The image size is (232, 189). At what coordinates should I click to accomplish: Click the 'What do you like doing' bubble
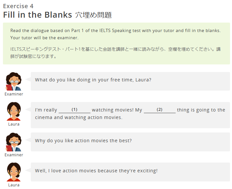pyautogui.click(x=130, y=81)
